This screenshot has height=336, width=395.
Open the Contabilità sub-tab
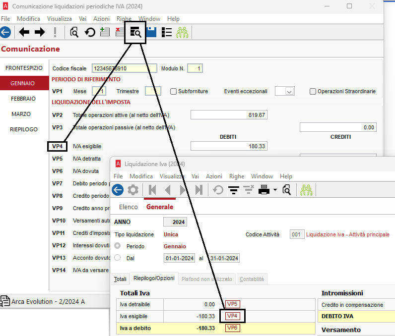coord(252,279)
